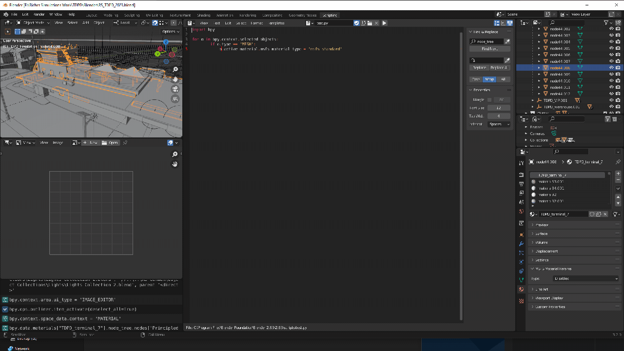Switch to the Geometry Nodes workspace tab
This screenshot has width=624, height=351.
[x=302, y=15]
